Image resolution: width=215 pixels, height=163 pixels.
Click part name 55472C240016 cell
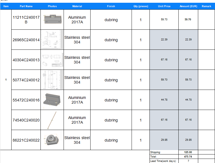tap(26, 100)
